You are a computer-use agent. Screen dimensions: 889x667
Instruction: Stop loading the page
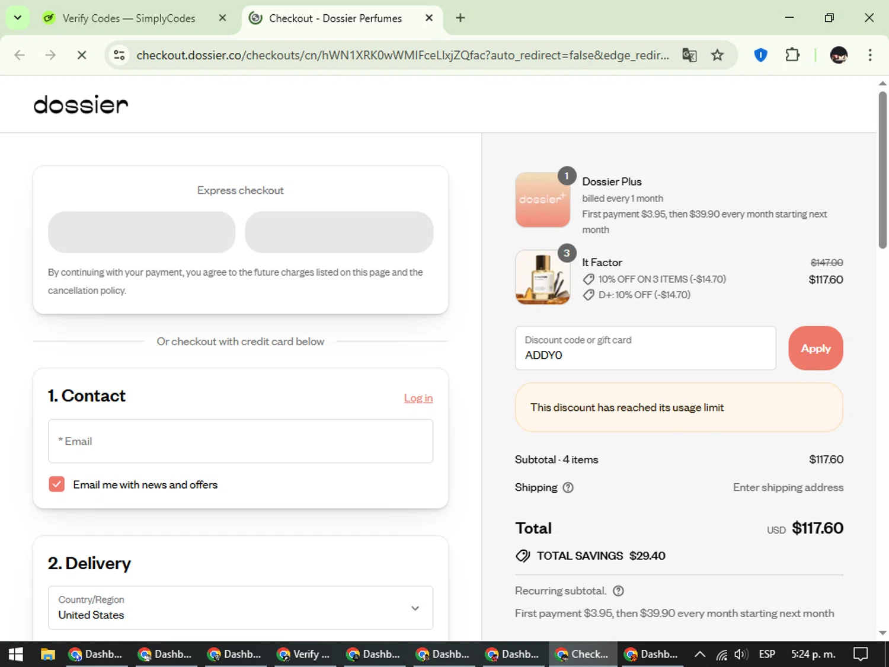pos(82,55)
